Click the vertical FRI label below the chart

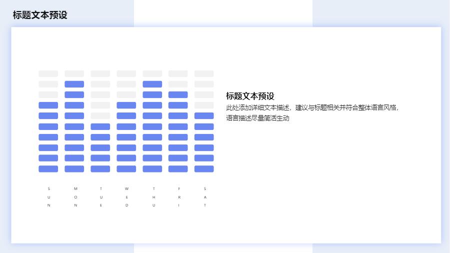pos(179,197)
